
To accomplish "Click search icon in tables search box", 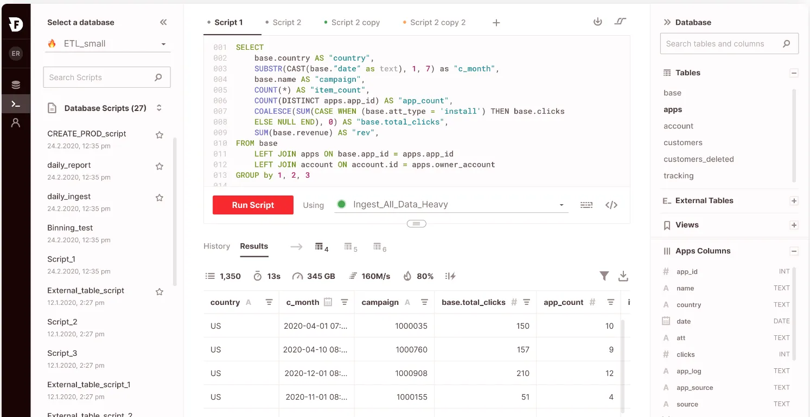I will click(x=786, y=44).
